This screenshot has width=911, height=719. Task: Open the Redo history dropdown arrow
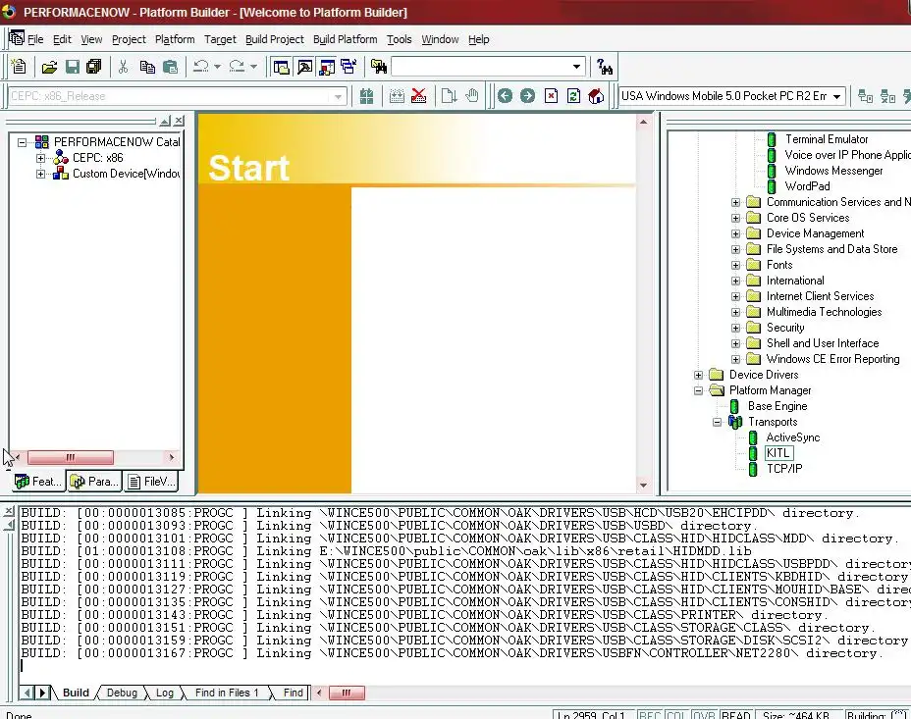pyautogui.click(x=253, y=67)
